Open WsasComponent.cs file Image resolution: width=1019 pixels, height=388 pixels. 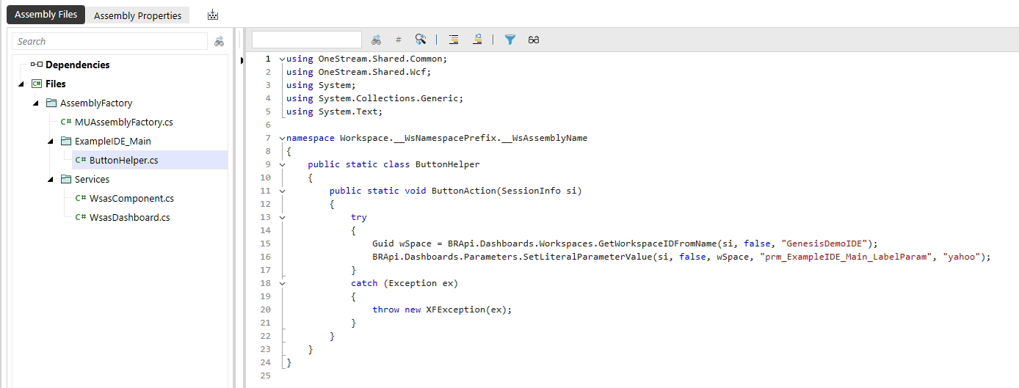click(131, 199)
